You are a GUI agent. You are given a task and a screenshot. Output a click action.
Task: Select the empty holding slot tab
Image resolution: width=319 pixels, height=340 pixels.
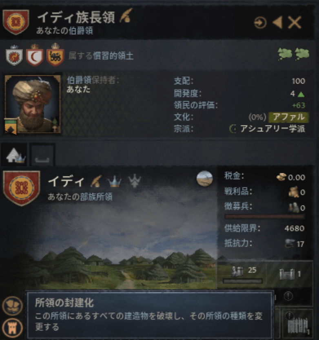[x=42, y=155]
